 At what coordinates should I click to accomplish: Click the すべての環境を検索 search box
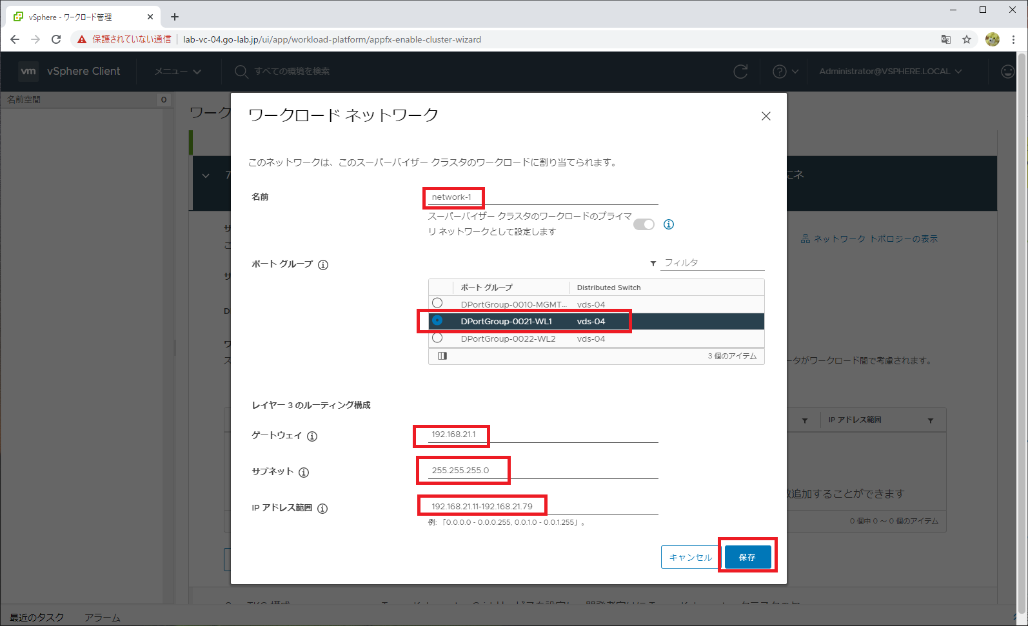pos(292,71)
